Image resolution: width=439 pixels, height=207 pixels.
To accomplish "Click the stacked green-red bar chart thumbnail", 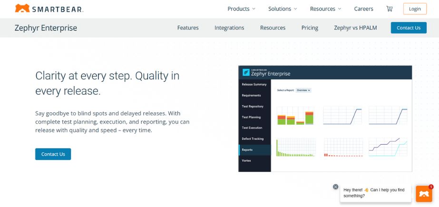I will [x=295, y=116].
